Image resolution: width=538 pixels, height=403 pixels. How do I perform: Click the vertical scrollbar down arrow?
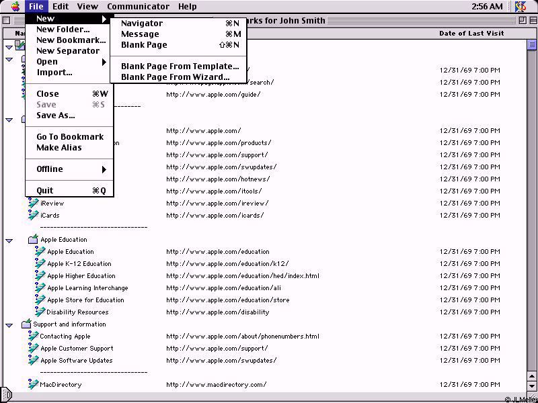(x=532, y=386)
